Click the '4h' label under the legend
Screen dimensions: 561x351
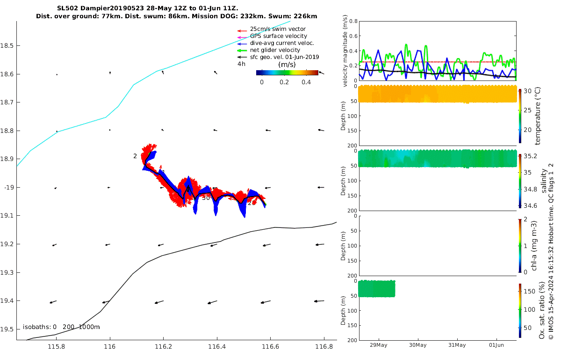pyautogui.click(x=241, y=64)
